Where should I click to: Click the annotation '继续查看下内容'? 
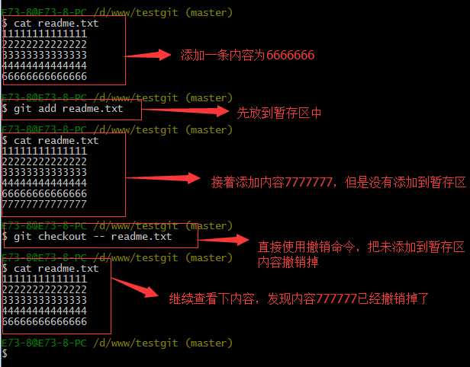coord(212,298)
